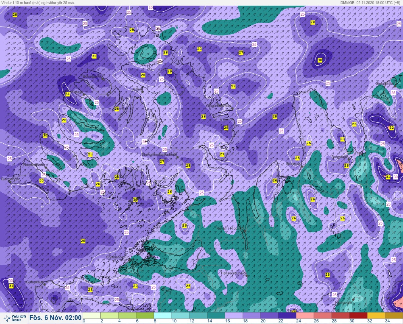The width and height of the screenshot is (403, 324).
Task: Click the Blönduós station label
Action: coord(294,163)
